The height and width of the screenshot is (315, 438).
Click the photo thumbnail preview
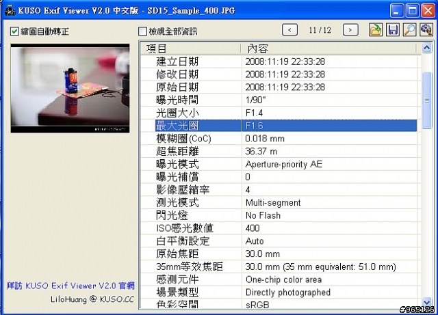(70, 88)
